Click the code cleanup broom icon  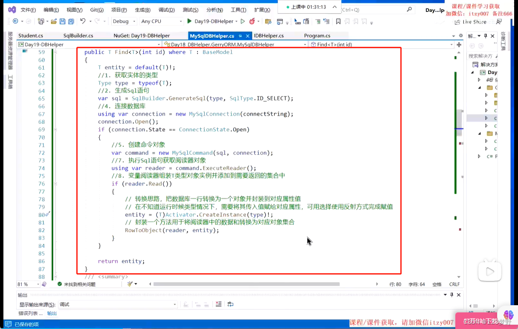click(130, 284)
